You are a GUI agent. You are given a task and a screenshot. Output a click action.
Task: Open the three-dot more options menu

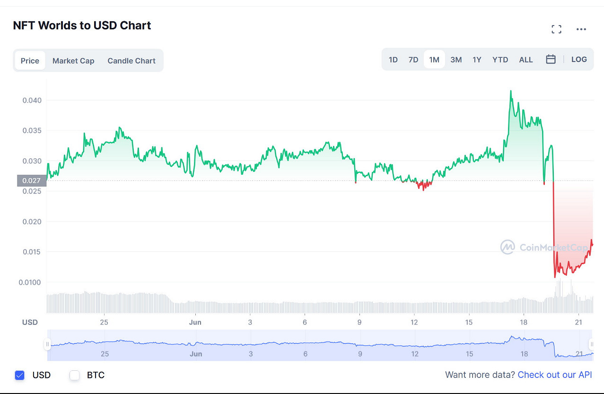[x=581, y=29]
